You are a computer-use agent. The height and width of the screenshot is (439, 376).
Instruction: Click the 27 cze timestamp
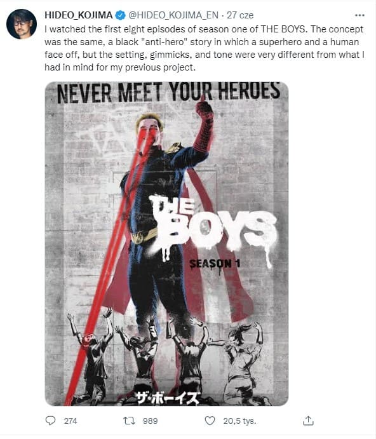coord(240,15)
